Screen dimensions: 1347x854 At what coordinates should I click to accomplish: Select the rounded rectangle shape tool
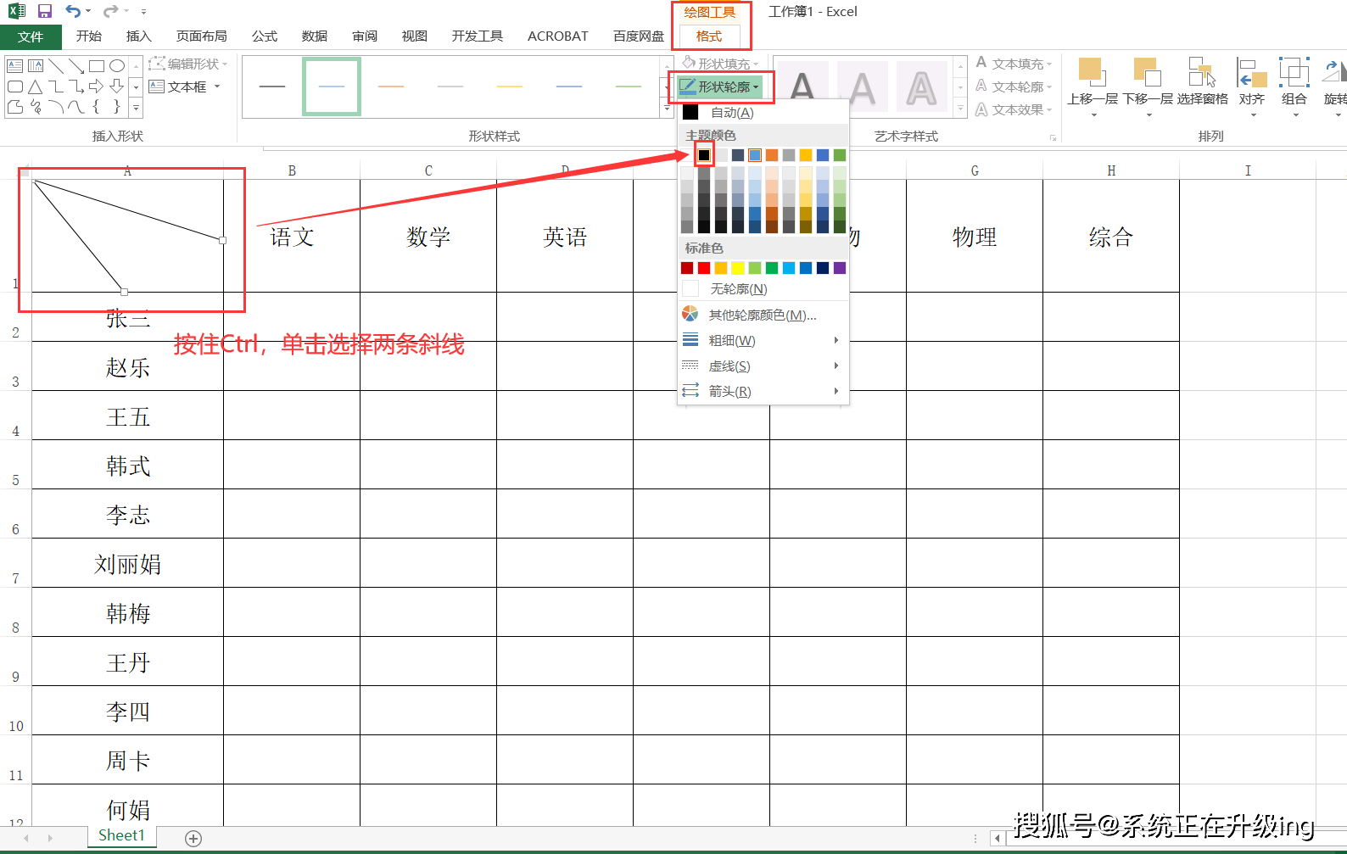14,87
